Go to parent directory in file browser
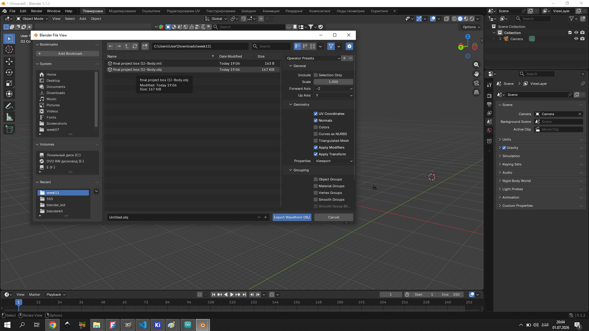The image size is (589, 331). coord(127,46)
